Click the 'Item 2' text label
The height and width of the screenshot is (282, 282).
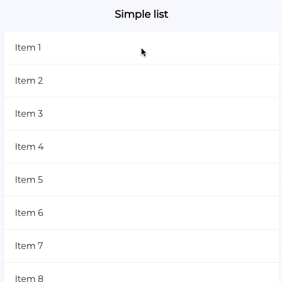coord(29,81)
